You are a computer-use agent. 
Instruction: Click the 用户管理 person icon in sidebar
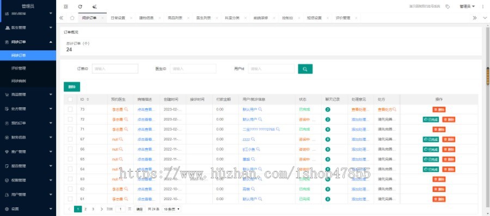[7, 194]
